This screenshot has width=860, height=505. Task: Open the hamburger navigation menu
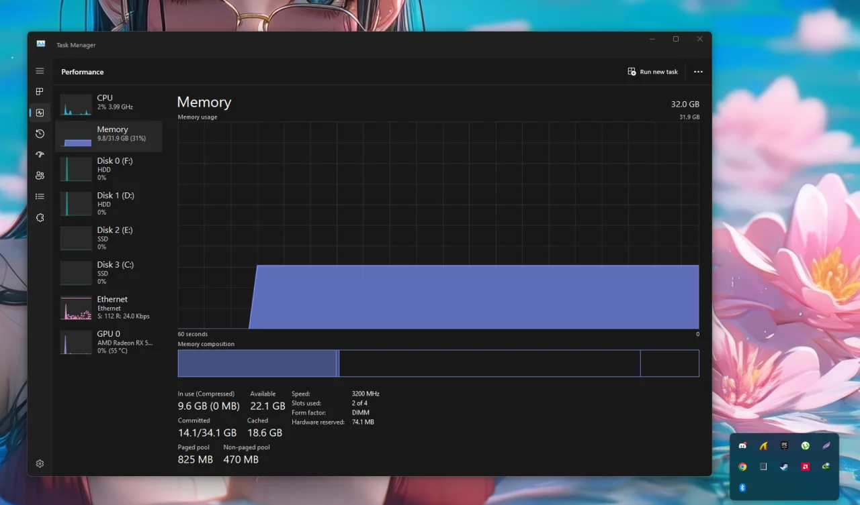[x=40, y=71]
